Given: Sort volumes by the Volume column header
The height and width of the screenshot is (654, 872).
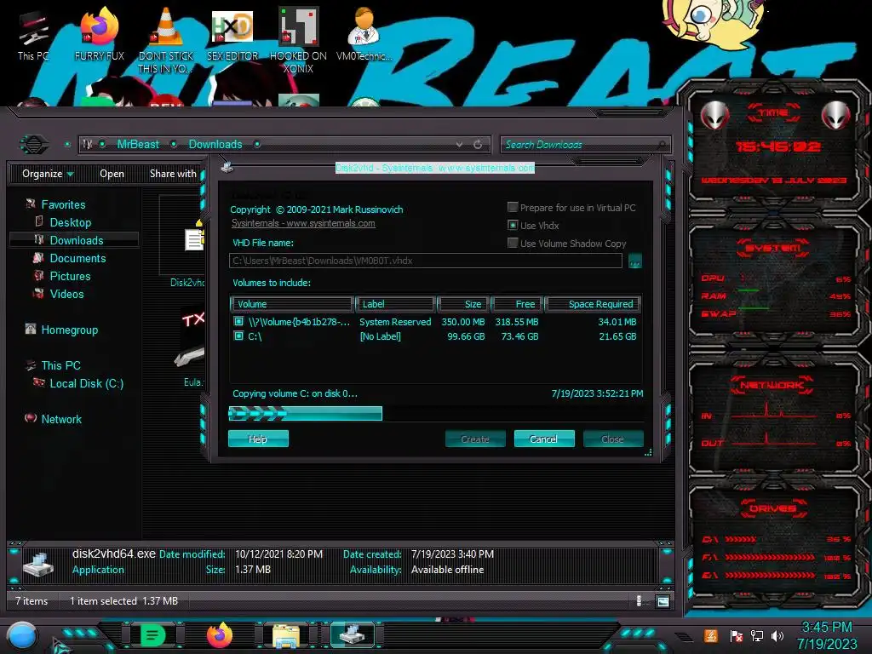Looking at the screenshot, I should (x=291, y=304).
